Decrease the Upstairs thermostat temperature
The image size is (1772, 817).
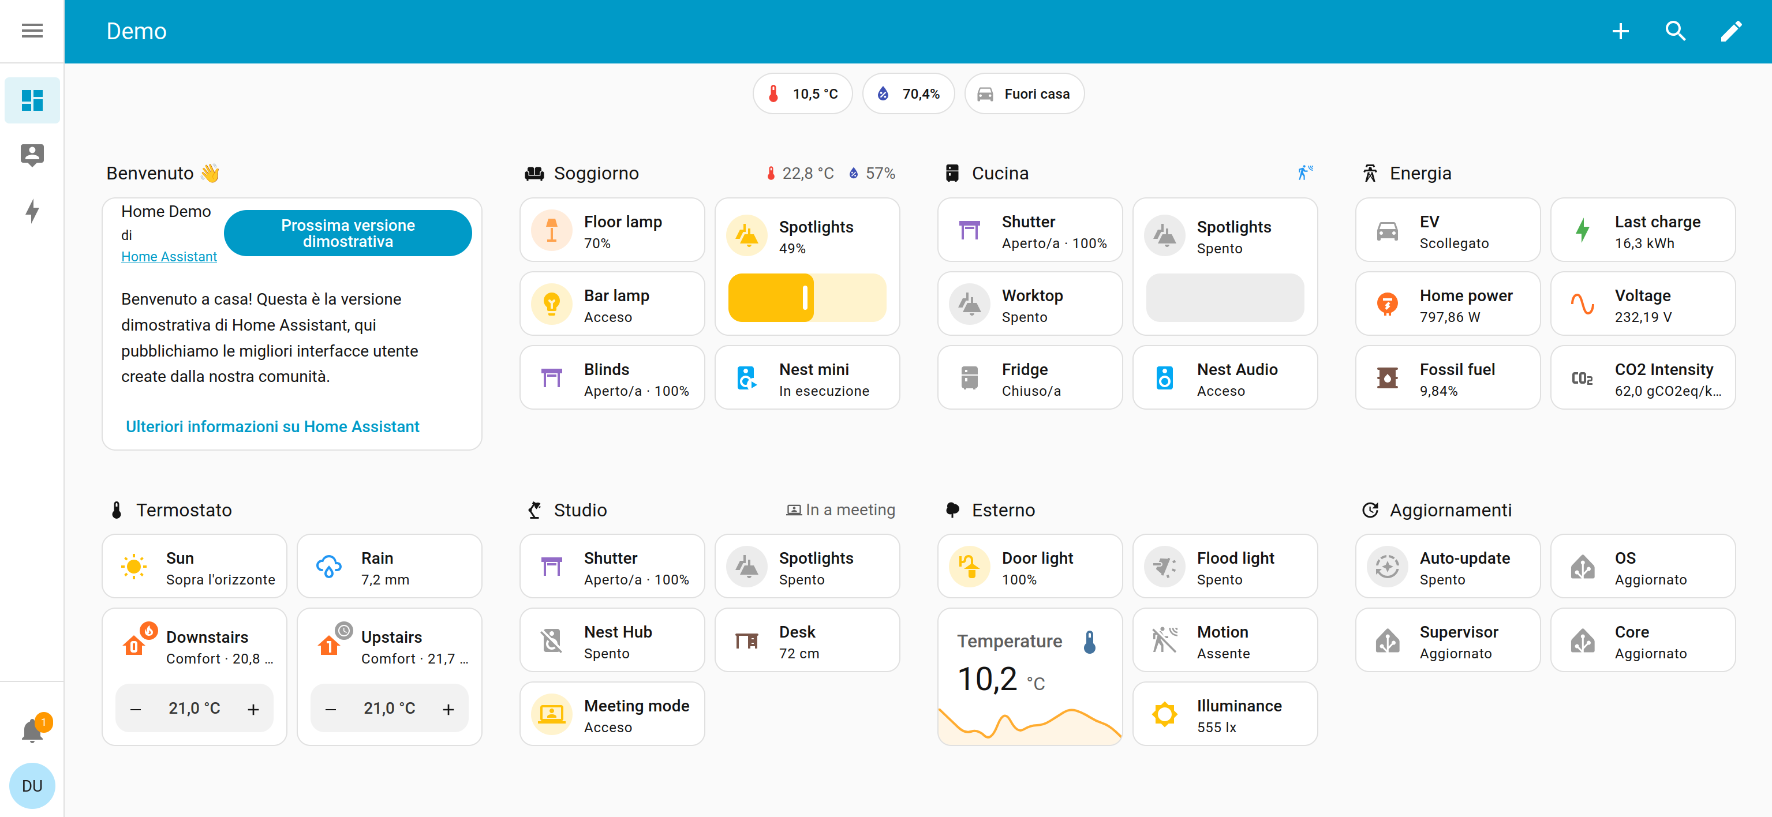point(331,709)
